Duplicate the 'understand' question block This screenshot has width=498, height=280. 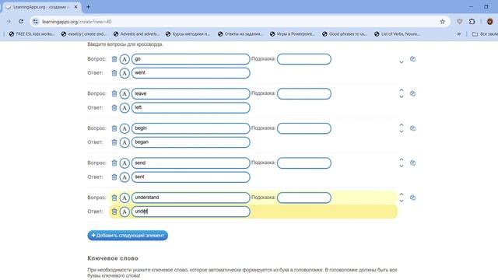coord(412,197)
